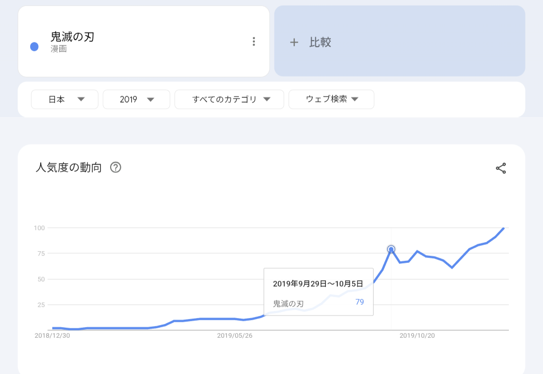The width and height of the screenshot is (543, 374).
Task: Click the plus icon next to 比較
Action: 294,42
